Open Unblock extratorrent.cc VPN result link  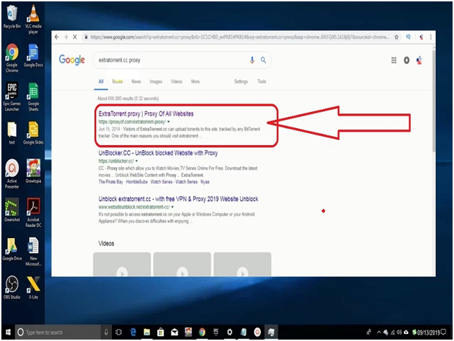[178, 199]
